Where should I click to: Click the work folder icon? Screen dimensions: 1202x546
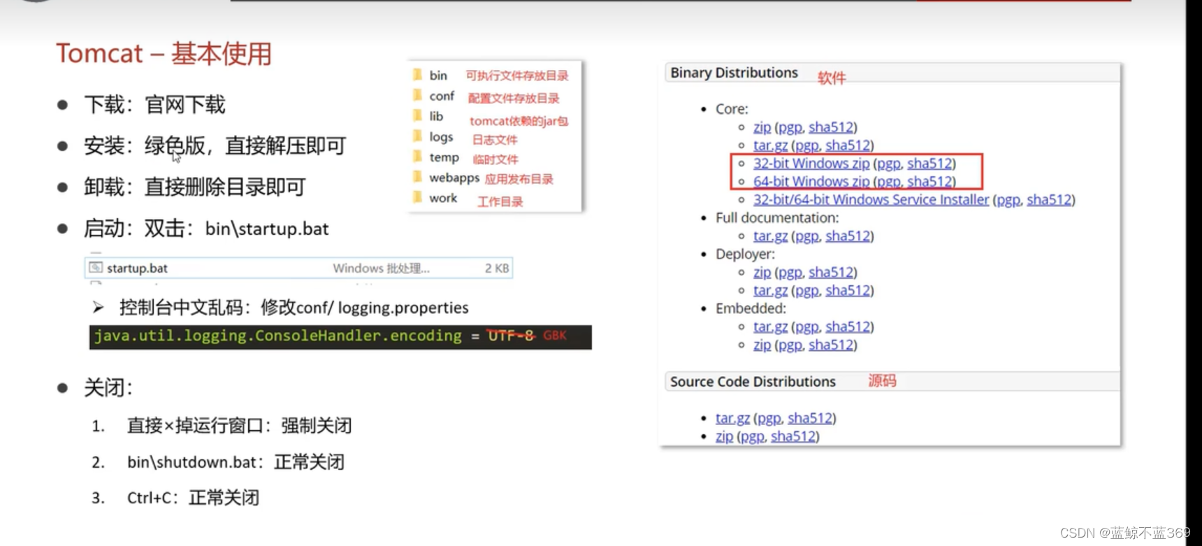pyautogui.click(x=417, y=197)
